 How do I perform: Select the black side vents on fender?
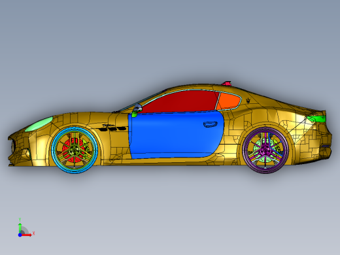(x=113, y=129)
